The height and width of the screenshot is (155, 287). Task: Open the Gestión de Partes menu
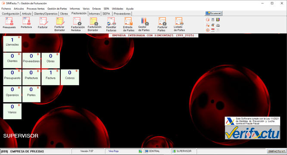57,9
